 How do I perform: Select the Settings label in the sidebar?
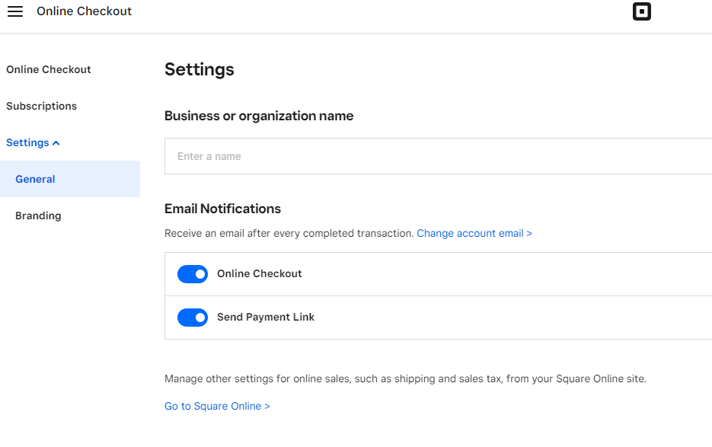click(x=27, y=142)
